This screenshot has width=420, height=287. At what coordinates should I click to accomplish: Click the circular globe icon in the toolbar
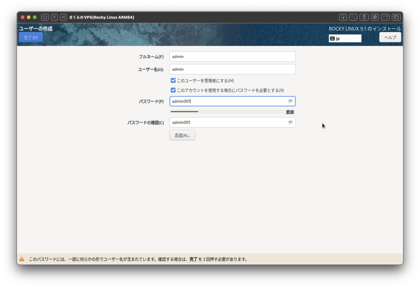pos(374,17)
